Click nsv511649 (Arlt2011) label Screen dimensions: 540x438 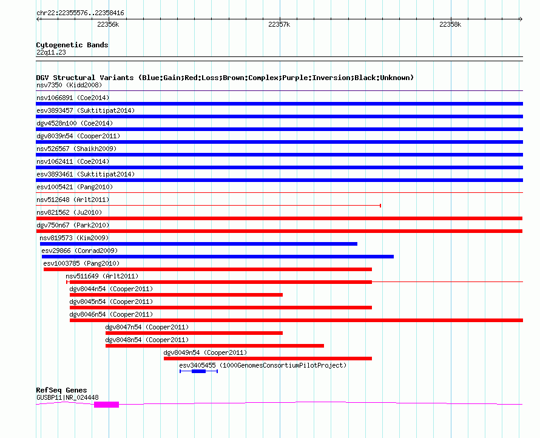pyautogui.click(x=102, y=276)
